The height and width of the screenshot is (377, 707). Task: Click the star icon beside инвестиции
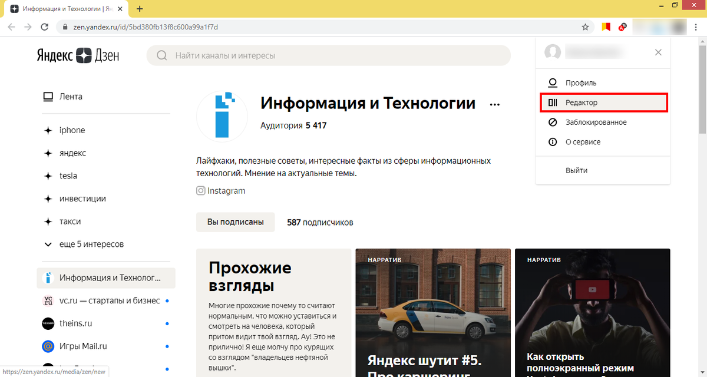point(48,199)
